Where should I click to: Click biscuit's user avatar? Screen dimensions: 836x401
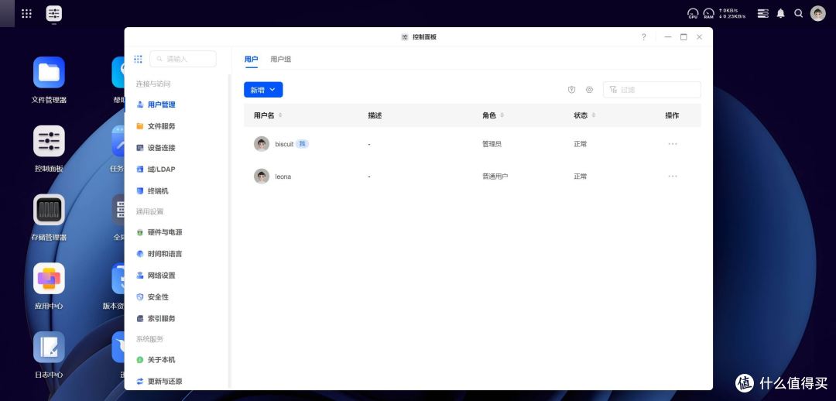click(262, 144)
